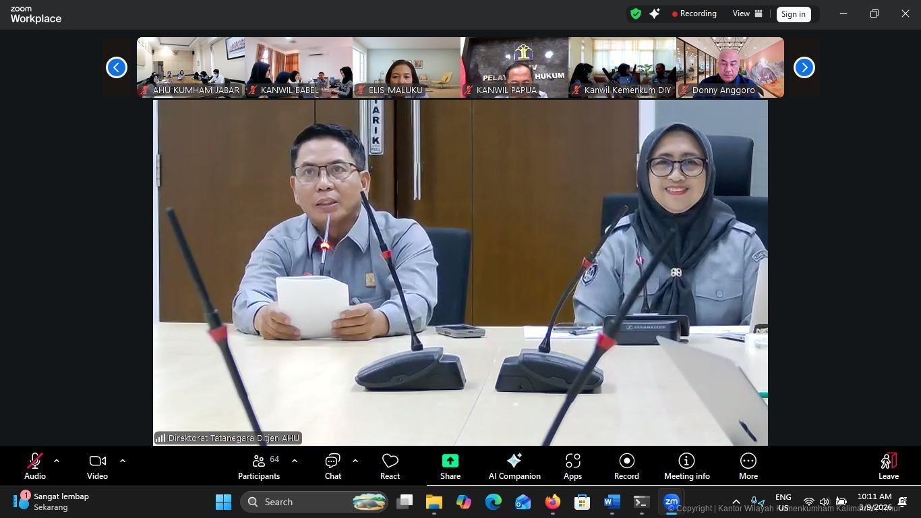Click the Sign in button
The height and width of the screenshot is (518, 921).
(793, 14)
